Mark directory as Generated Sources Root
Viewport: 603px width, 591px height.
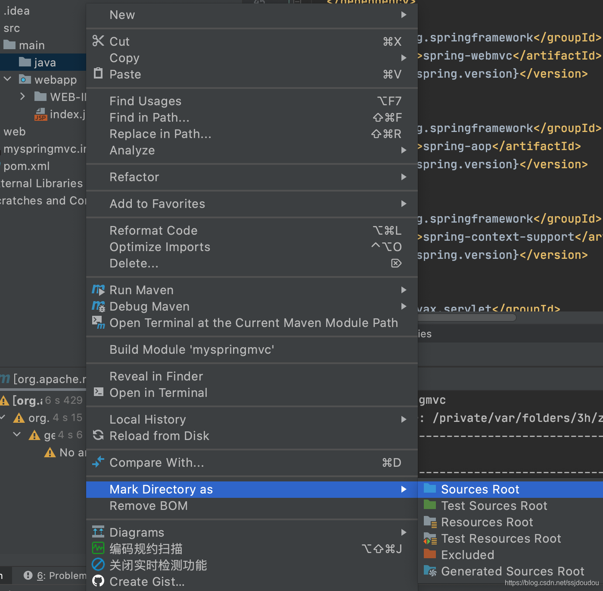click(510, 571)
